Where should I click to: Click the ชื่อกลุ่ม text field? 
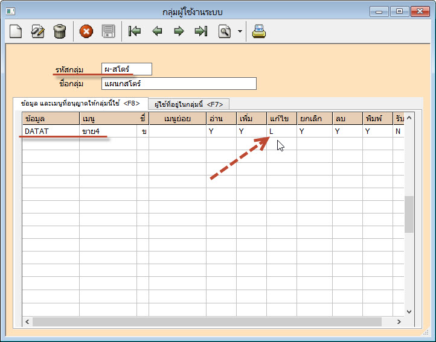click(x=178, y=83)
